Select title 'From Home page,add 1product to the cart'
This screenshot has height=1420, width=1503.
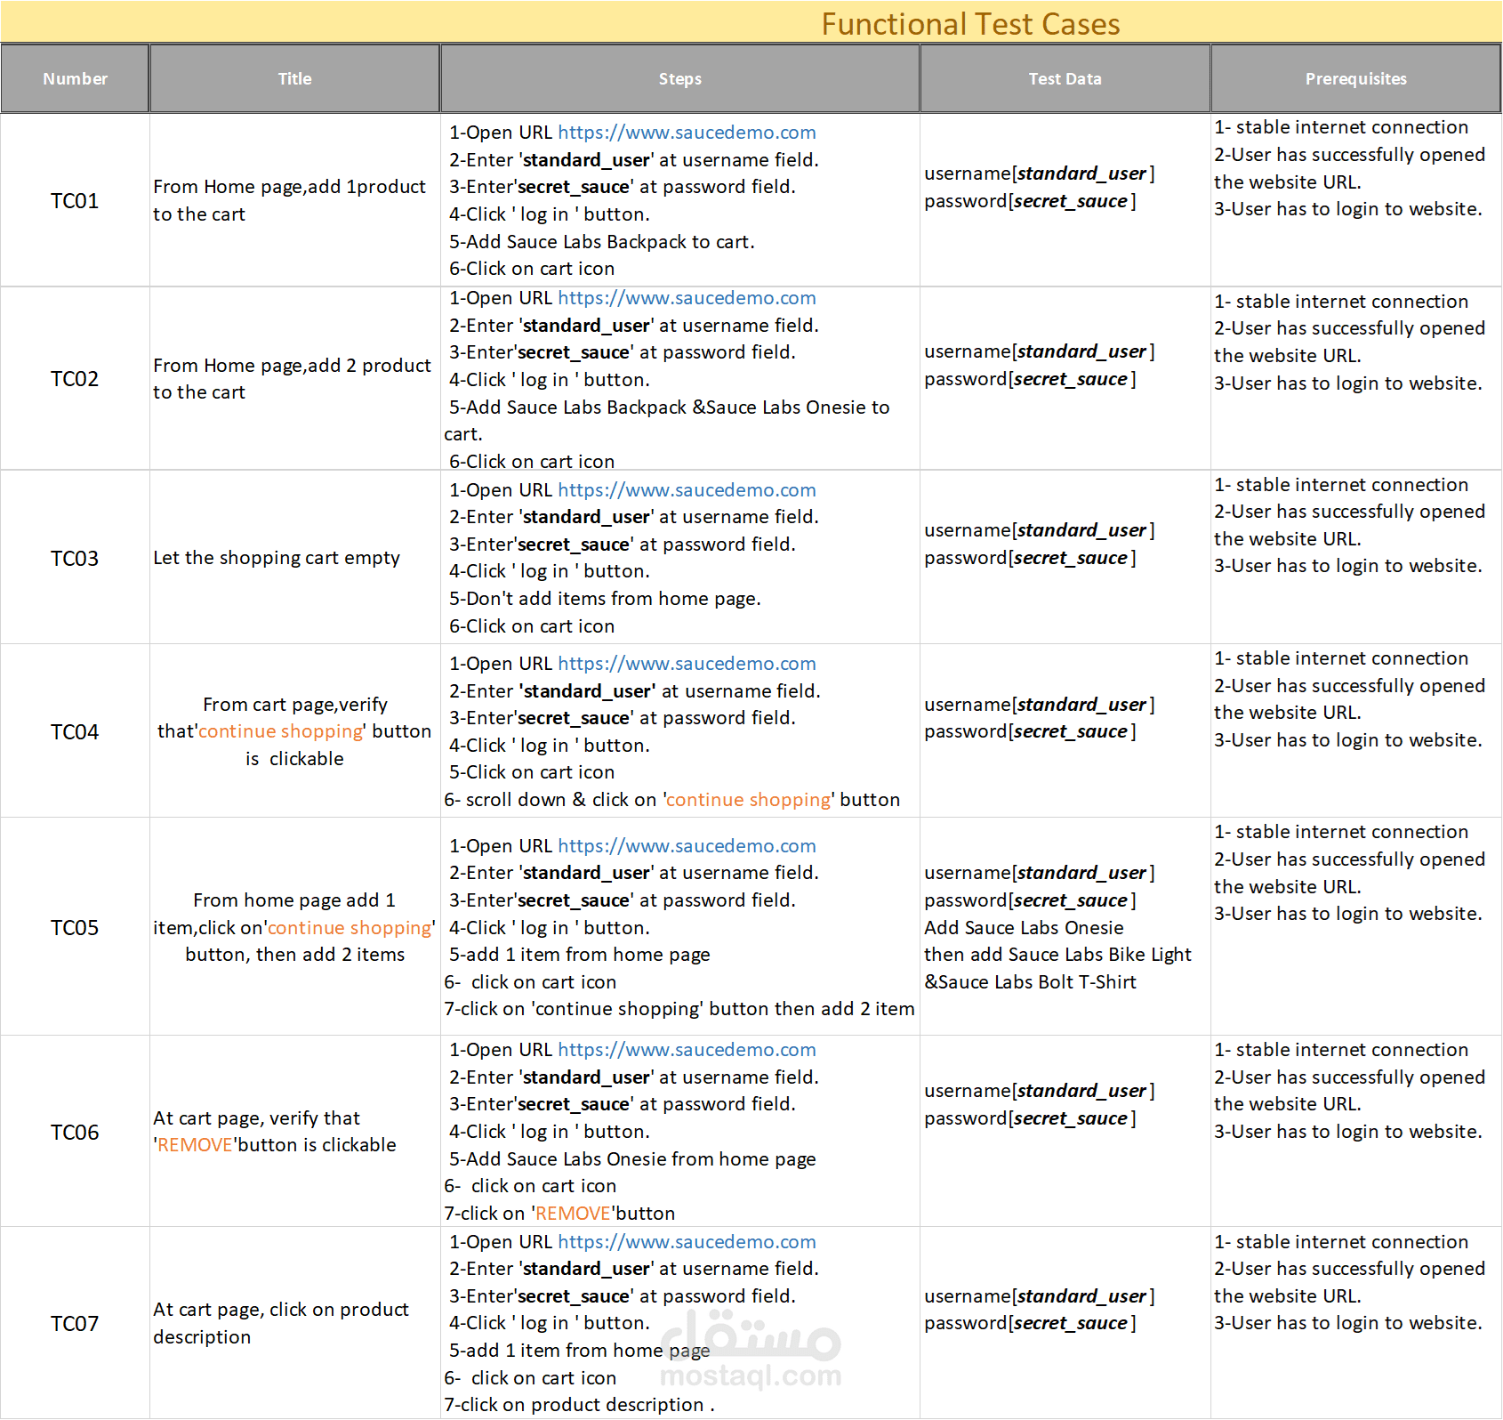click(x=289, y=200)
